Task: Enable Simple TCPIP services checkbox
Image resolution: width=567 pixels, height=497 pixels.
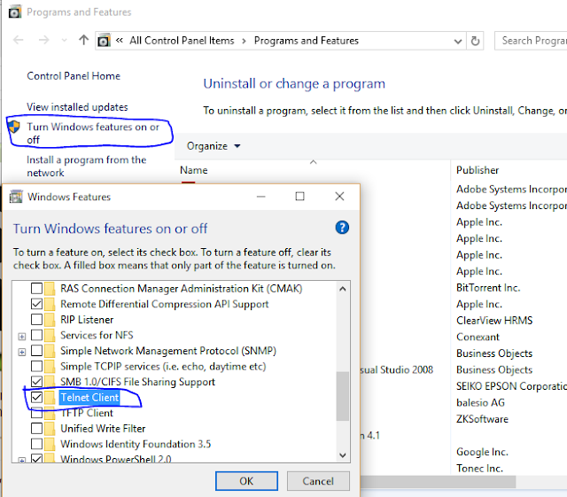Action: click(x=36, y=366)
